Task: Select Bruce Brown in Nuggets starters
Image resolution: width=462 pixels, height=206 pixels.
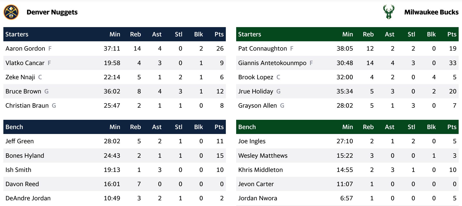Action: pos(23,91)
